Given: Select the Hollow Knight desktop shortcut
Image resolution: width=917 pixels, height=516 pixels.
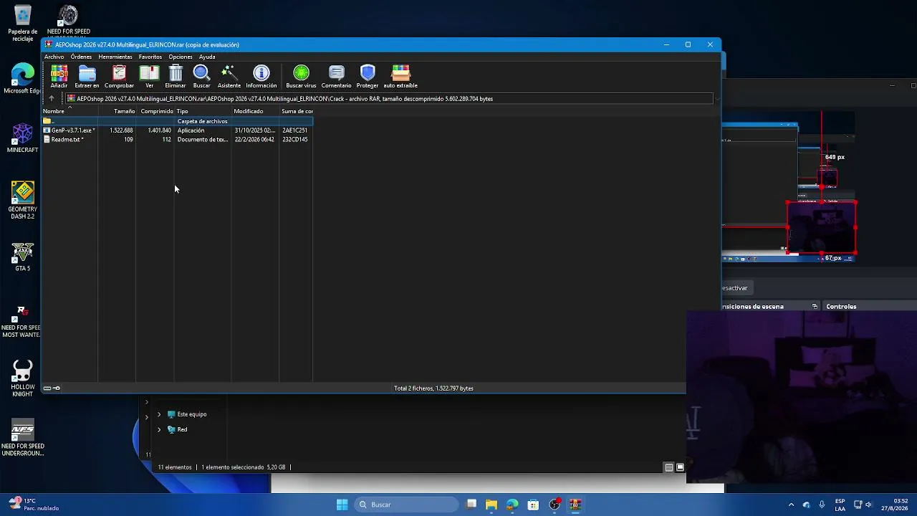Looking at the screenshot, I should [23, 378].
